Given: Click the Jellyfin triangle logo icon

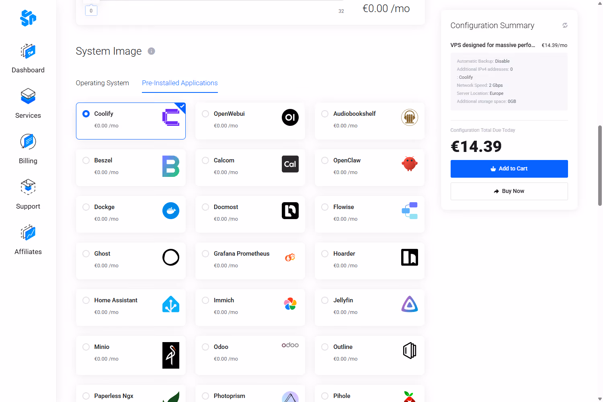Looking at the screenshot, I should [410, 304].
